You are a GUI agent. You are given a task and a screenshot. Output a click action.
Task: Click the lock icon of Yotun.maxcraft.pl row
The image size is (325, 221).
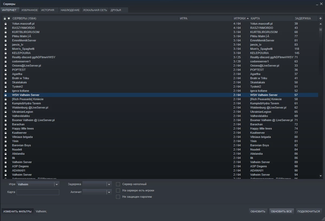tap(5, 24)
